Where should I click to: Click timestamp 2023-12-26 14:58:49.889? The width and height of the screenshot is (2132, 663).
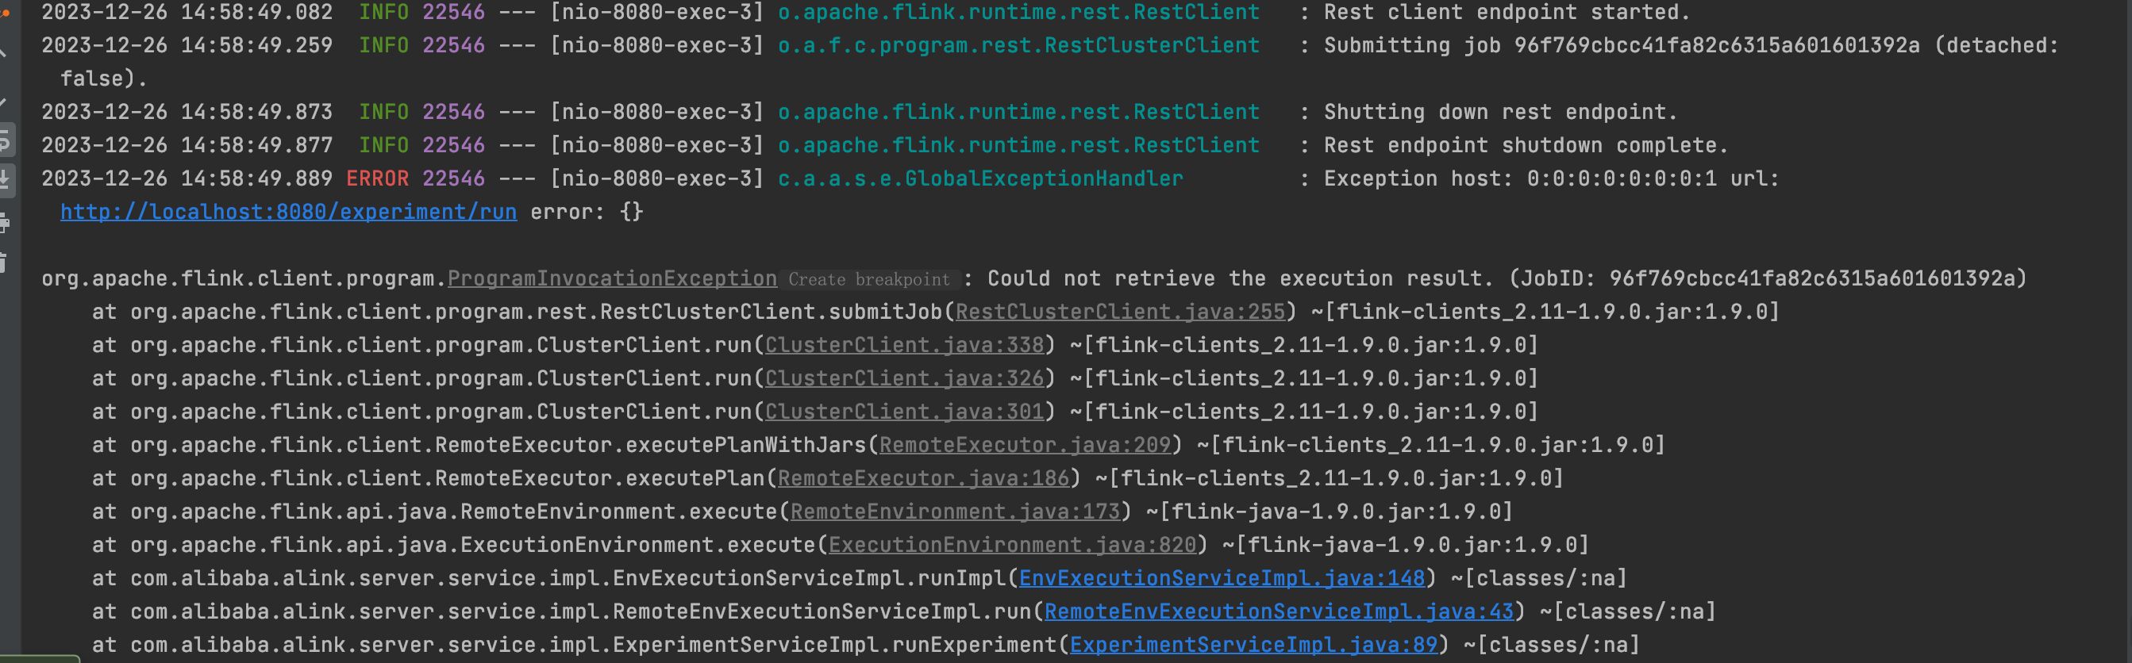tap(187, 178)
